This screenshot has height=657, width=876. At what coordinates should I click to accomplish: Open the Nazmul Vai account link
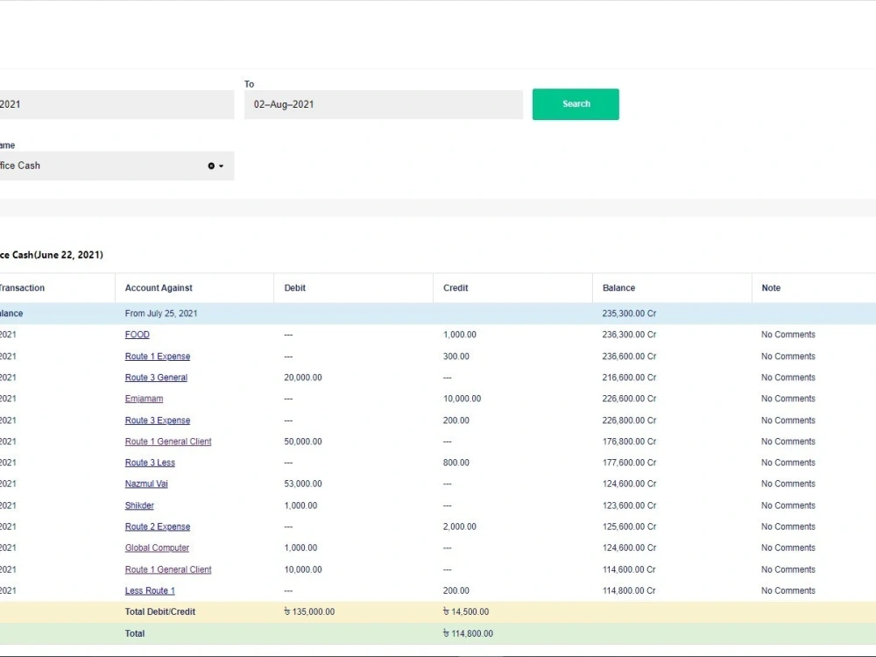(146, 484)
